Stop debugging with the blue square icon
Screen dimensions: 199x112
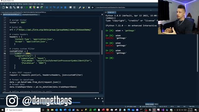pyautogui.click(x=65, y=7)
